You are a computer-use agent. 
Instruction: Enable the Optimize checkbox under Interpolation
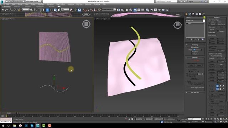point(192,52)
